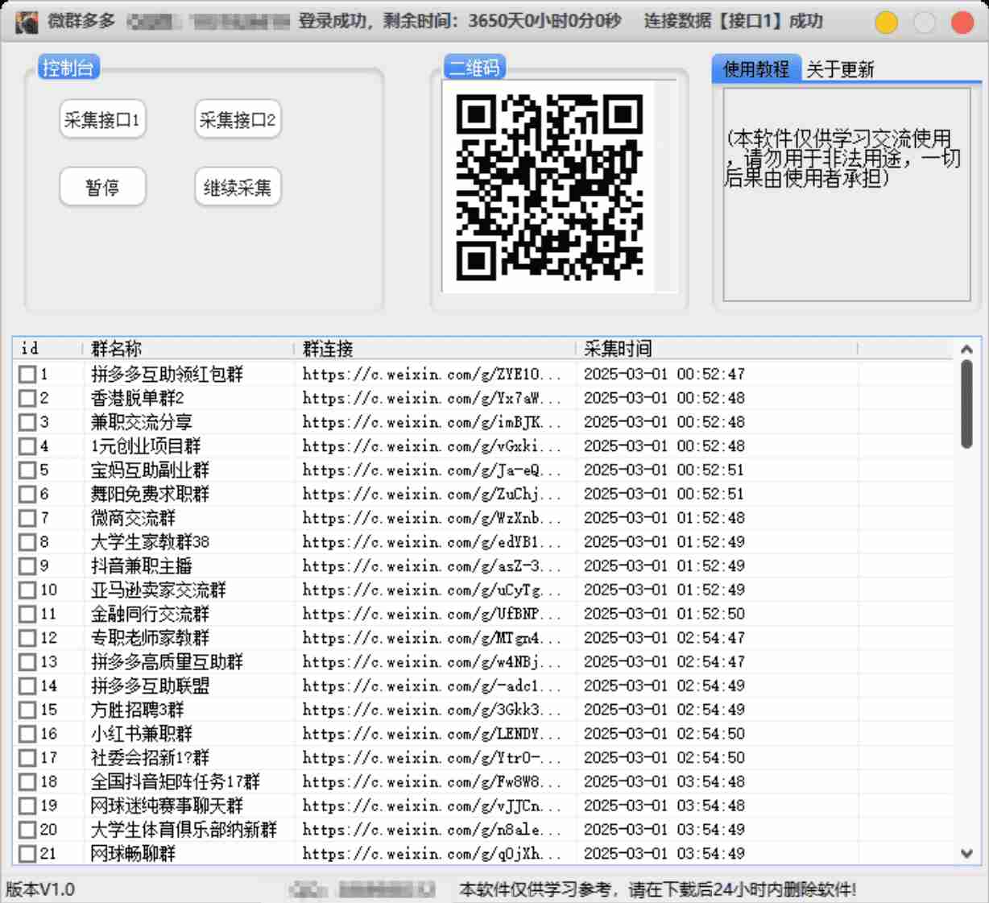Open the 关于更新 tab
The width and height of the screenshot is (989, 903).
840,69
